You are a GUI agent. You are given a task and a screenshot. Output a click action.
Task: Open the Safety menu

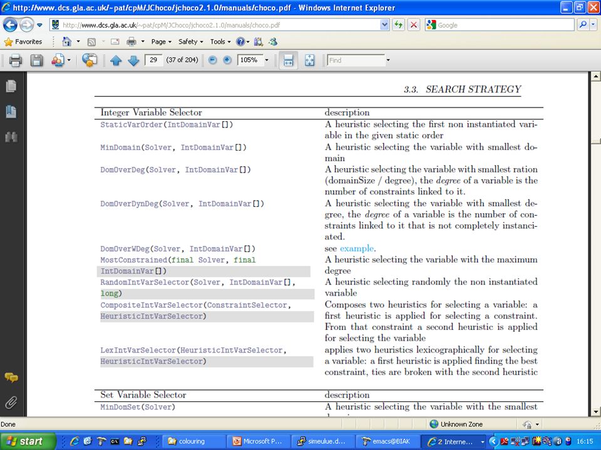[x=190, y=42]
